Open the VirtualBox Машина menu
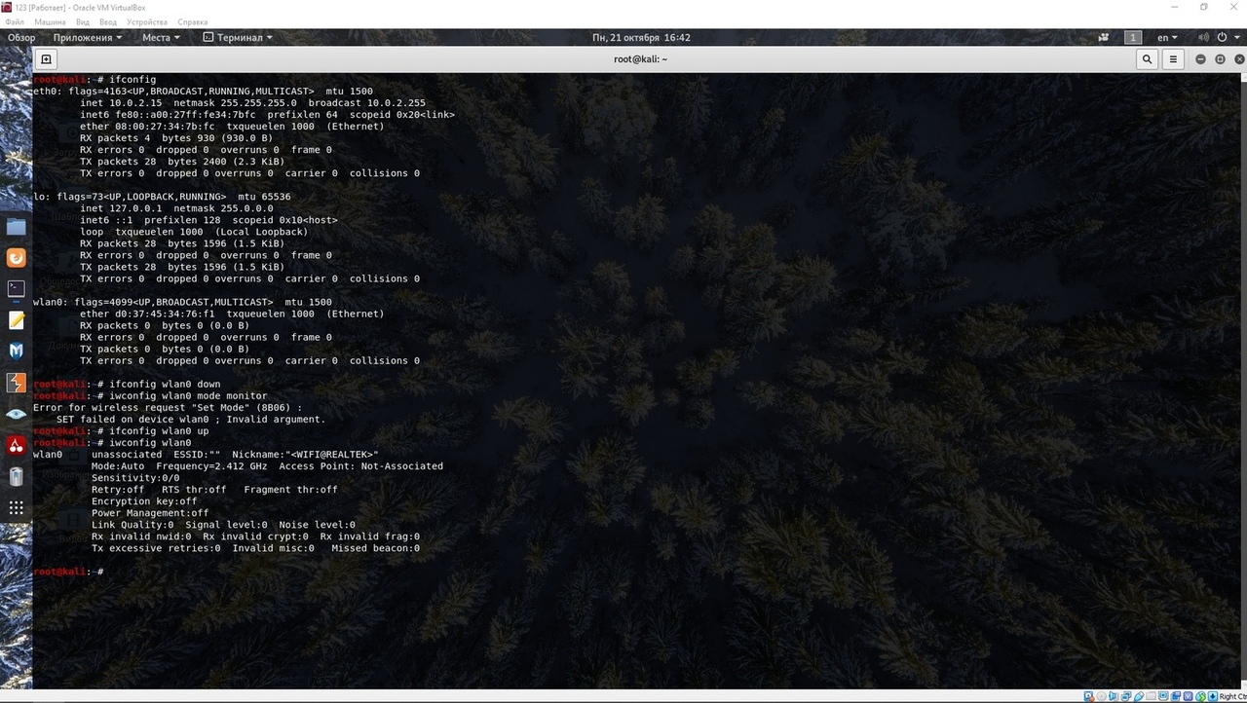Image resolution: width=1247 pixels, height=703 pixels. pos(50,21)
